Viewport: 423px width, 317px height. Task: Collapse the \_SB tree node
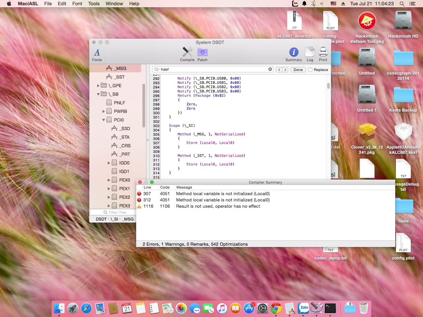click(98, 94)
